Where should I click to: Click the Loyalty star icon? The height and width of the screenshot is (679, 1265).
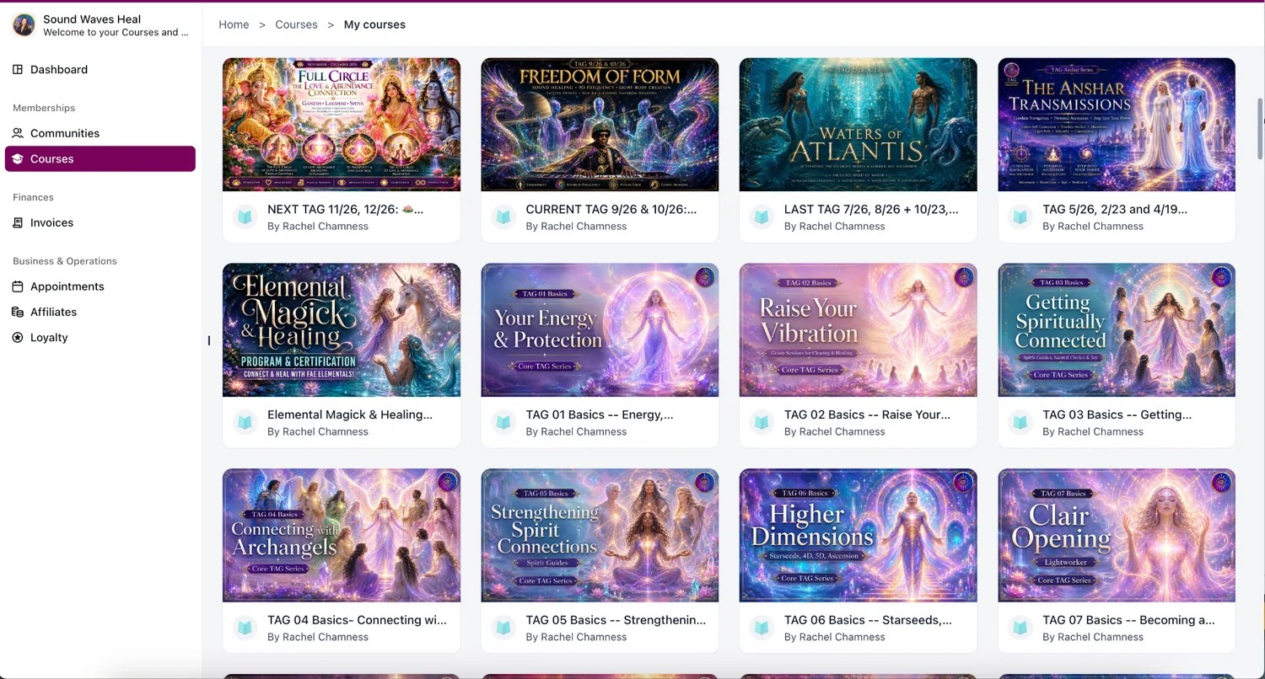pos(18,338)
